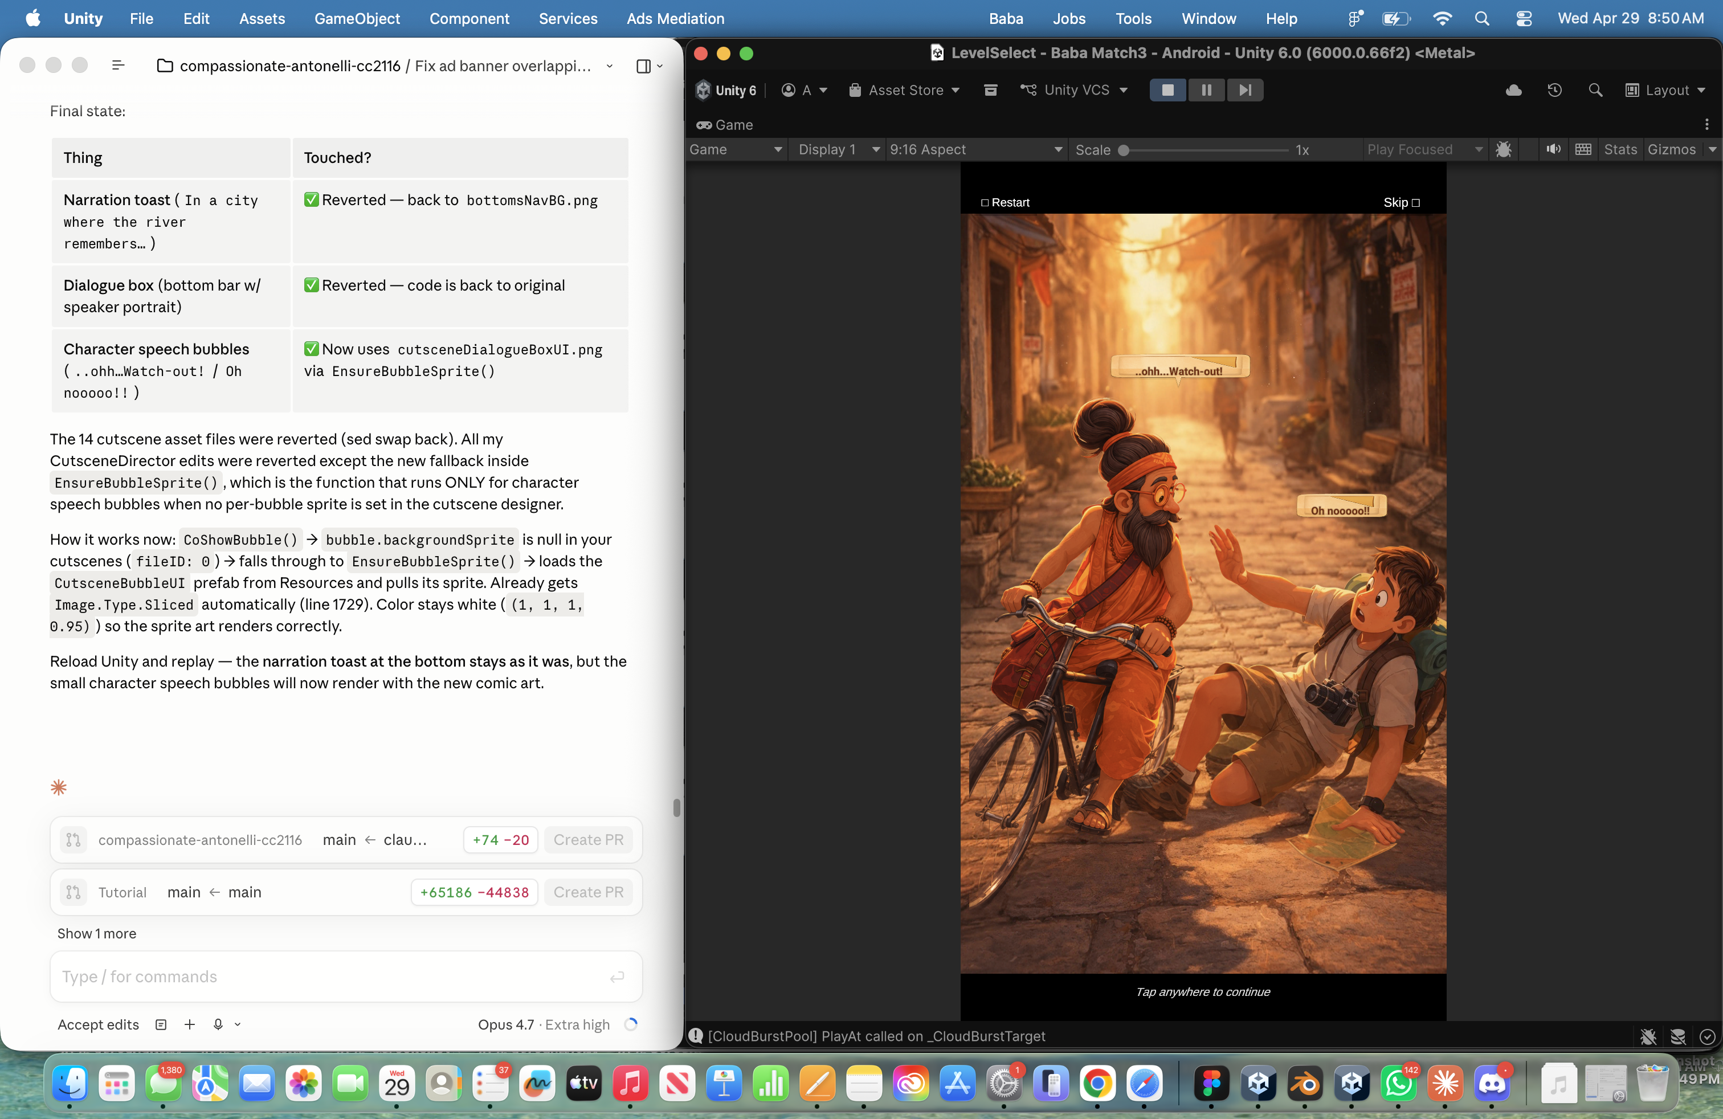The image size is (1723, 1119).
Task: Expand session title chevron dropdown
Action: [609, 66]
